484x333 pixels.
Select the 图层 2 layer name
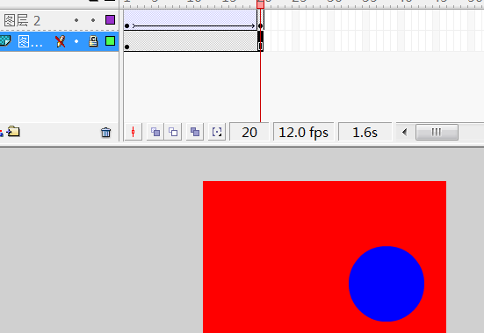(x=22, y=21)
